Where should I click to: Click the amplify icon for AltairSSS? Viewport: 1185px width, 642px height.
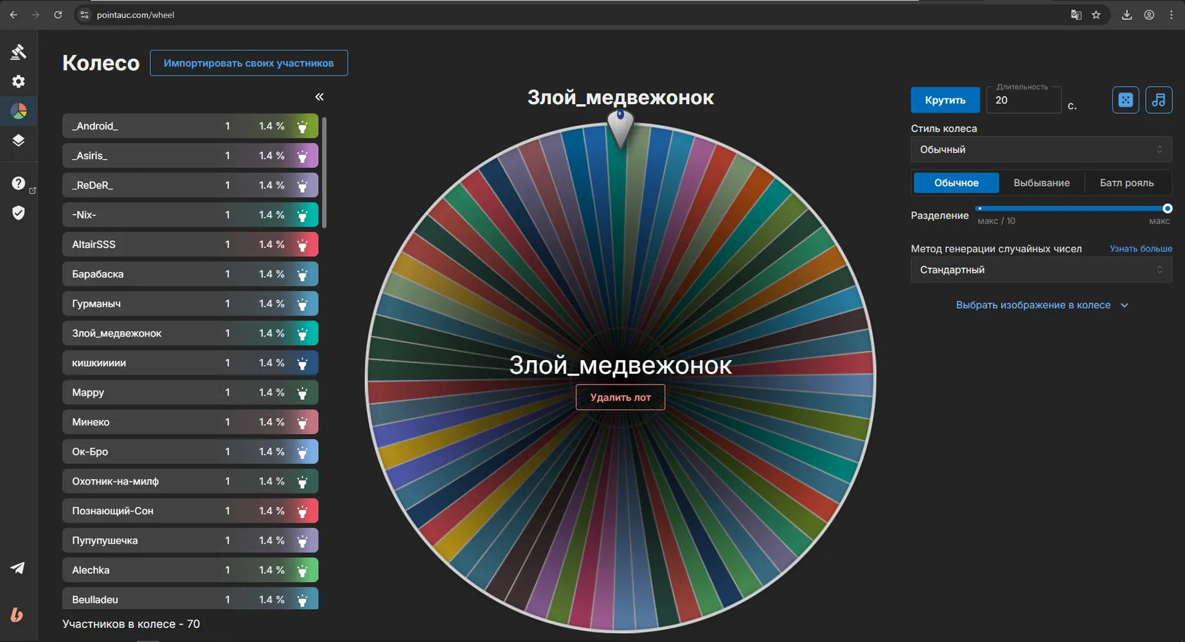[302, 245]
